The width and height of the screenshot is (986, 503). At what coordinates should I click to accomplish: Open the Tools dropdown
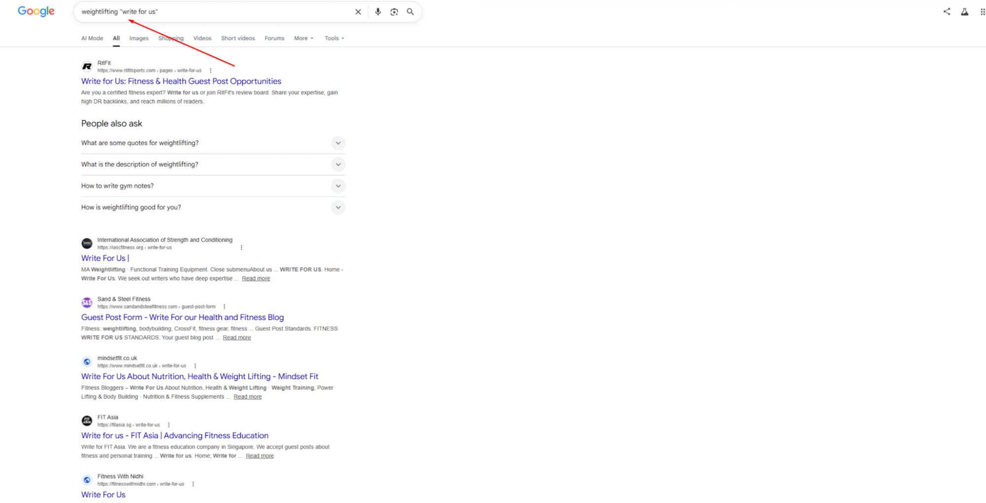click(334, 38)
